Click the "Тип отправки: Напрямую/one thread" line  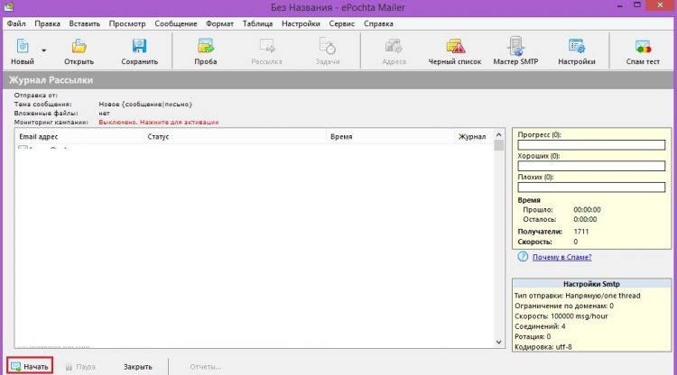[578, 296]
